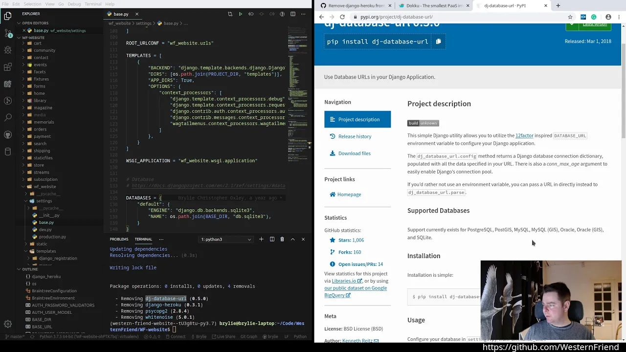Open the Grammarly extension icon in Chrome
626x352 pixels.
(594, 17)
